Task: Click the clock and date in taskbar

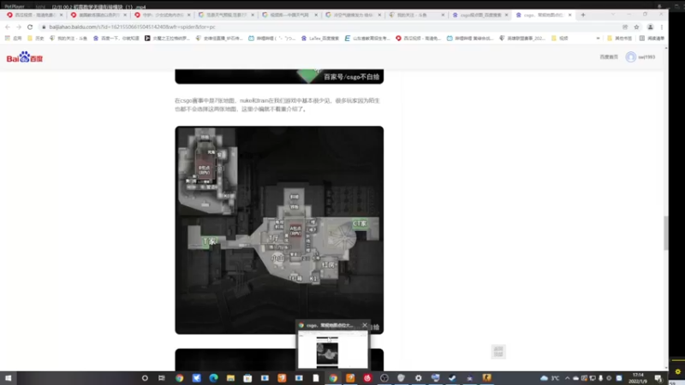Action: 638,378
